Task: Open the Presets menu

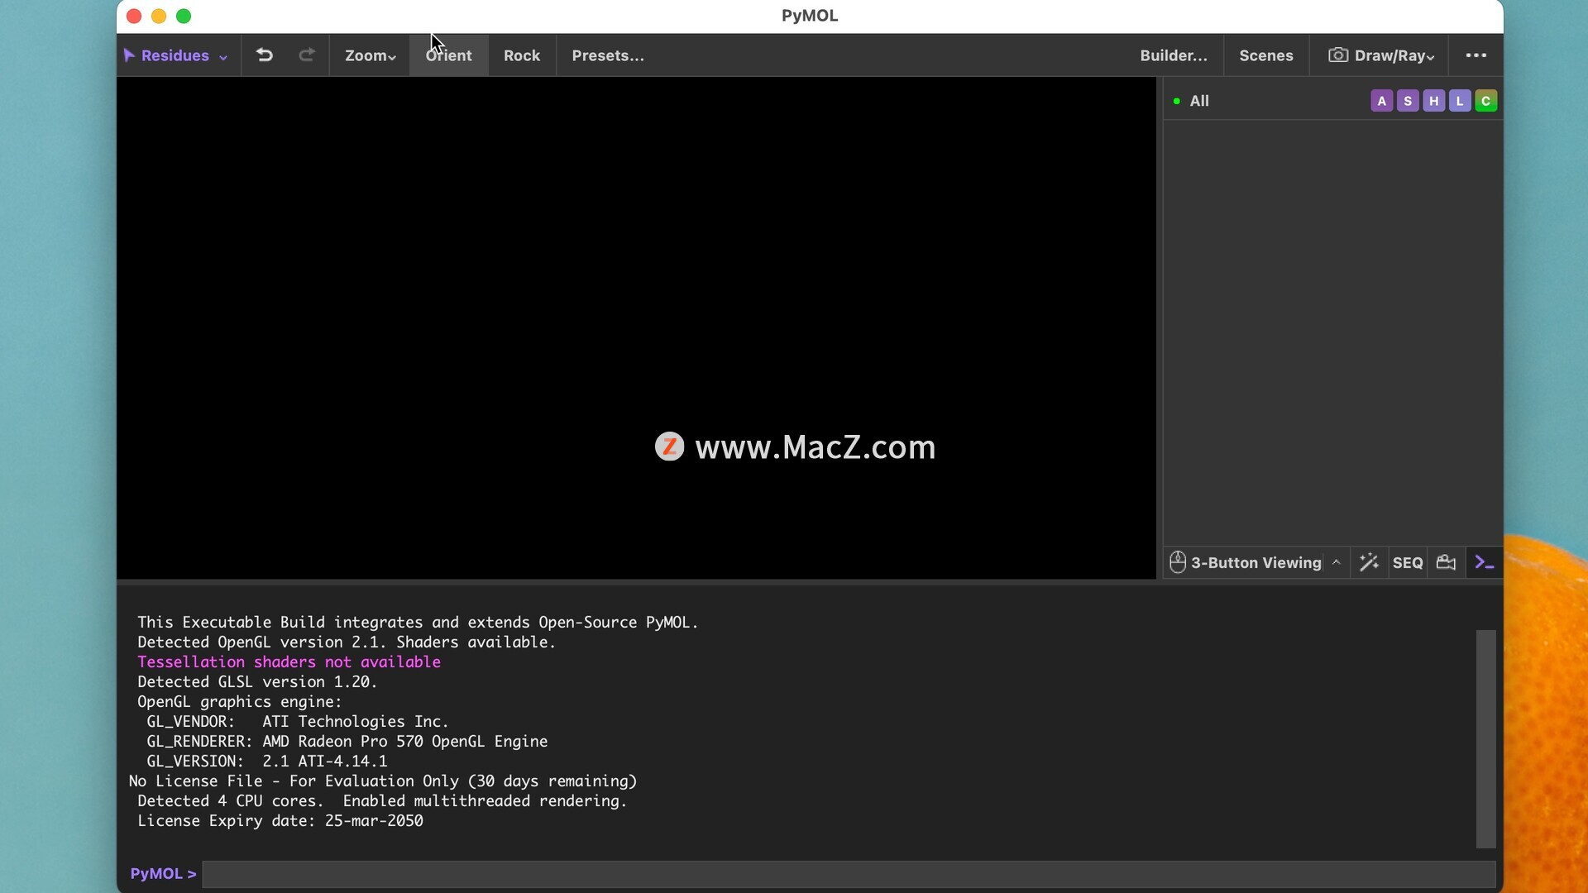Action: tap(608, 55)
